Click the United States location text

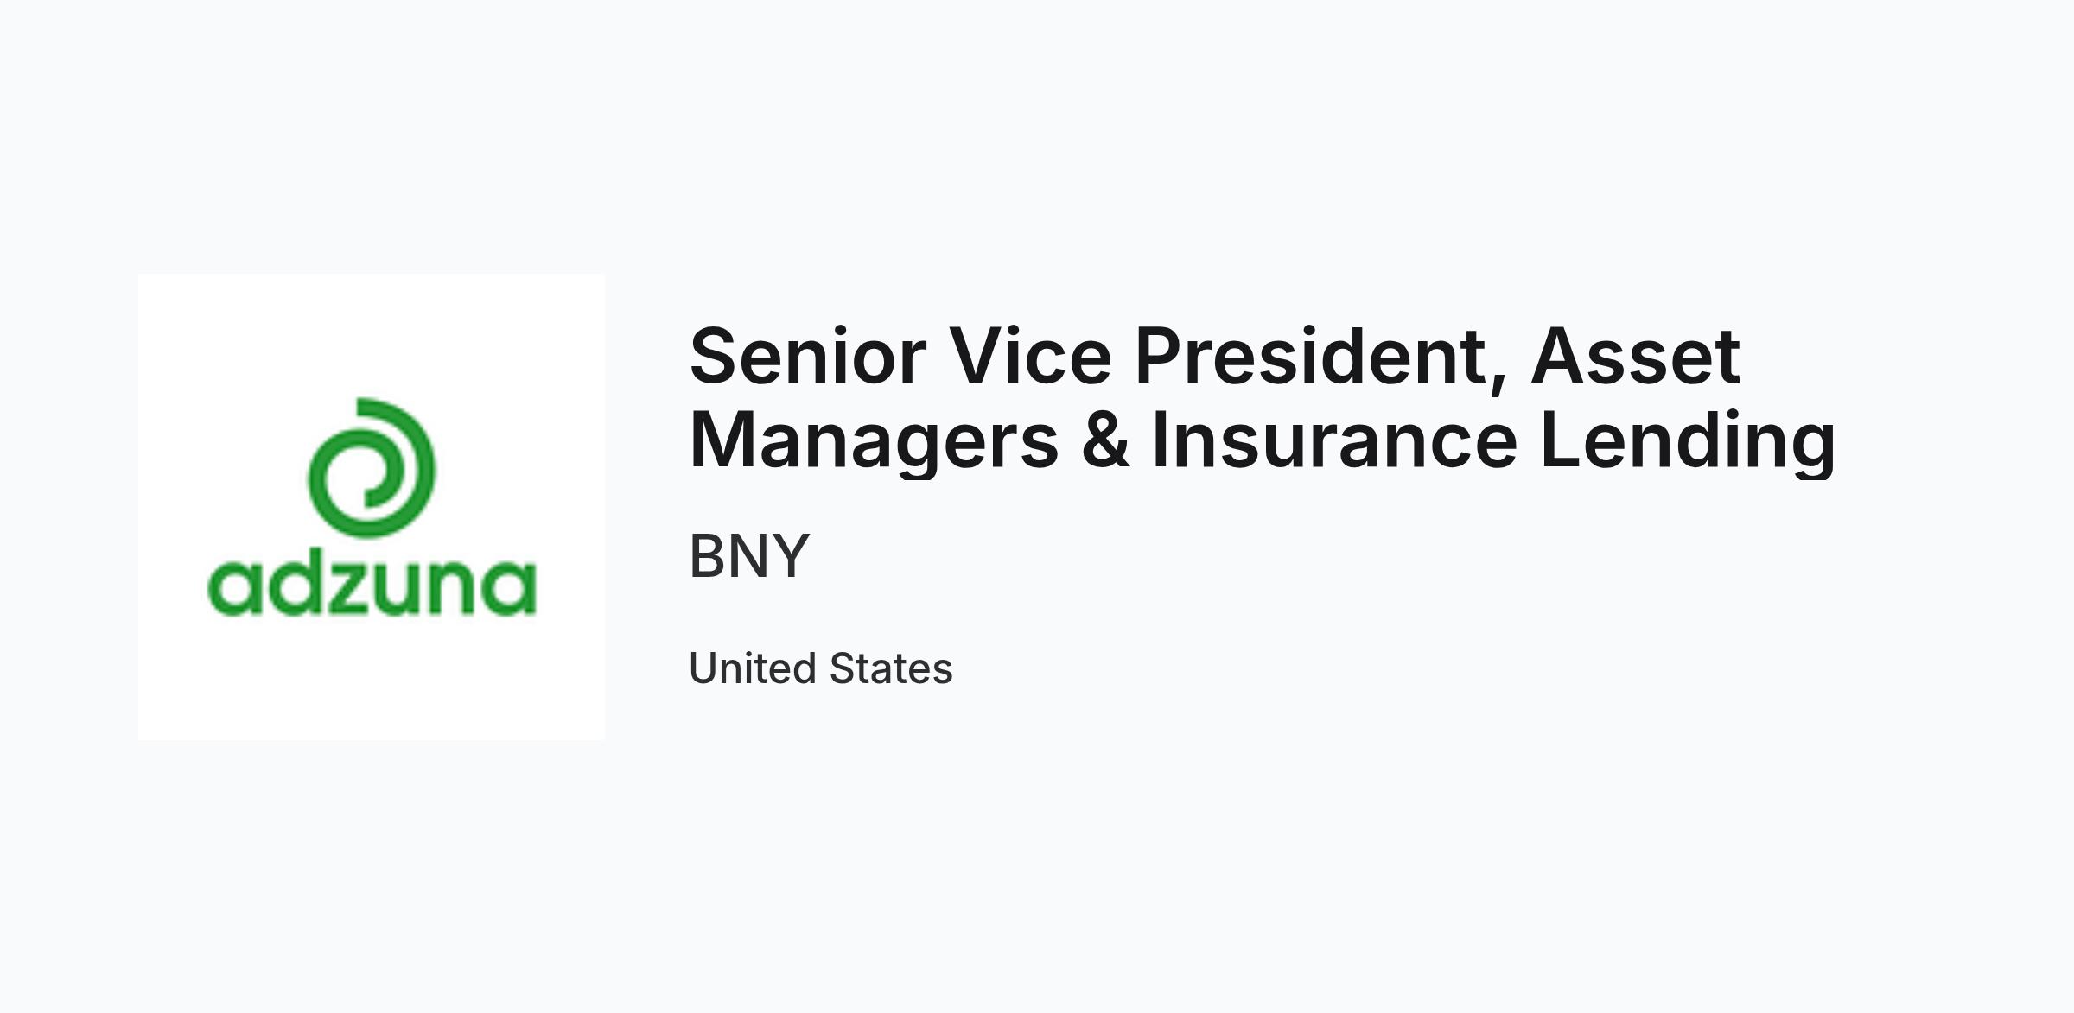tap(821, 668)
